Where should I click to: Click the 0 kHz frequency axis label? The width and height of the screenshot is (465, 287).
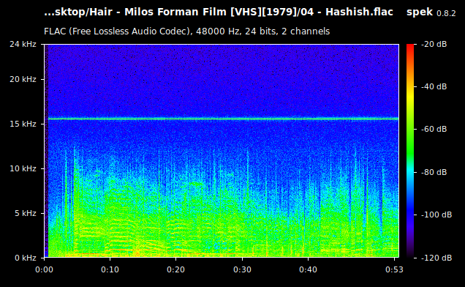[x=25, y=258]
